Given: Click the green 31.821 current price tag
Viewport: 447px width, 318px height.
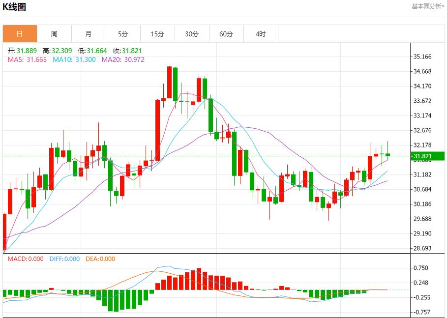Looking at the screenshot, I should [428, 157].
